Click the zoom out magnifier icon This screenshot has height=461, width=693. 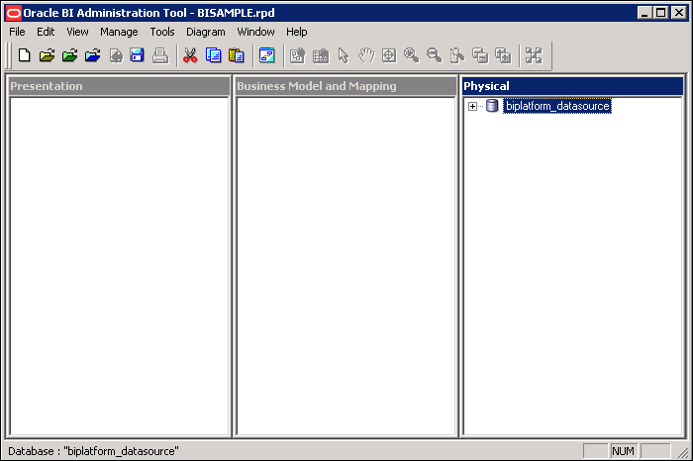(435, 55)
